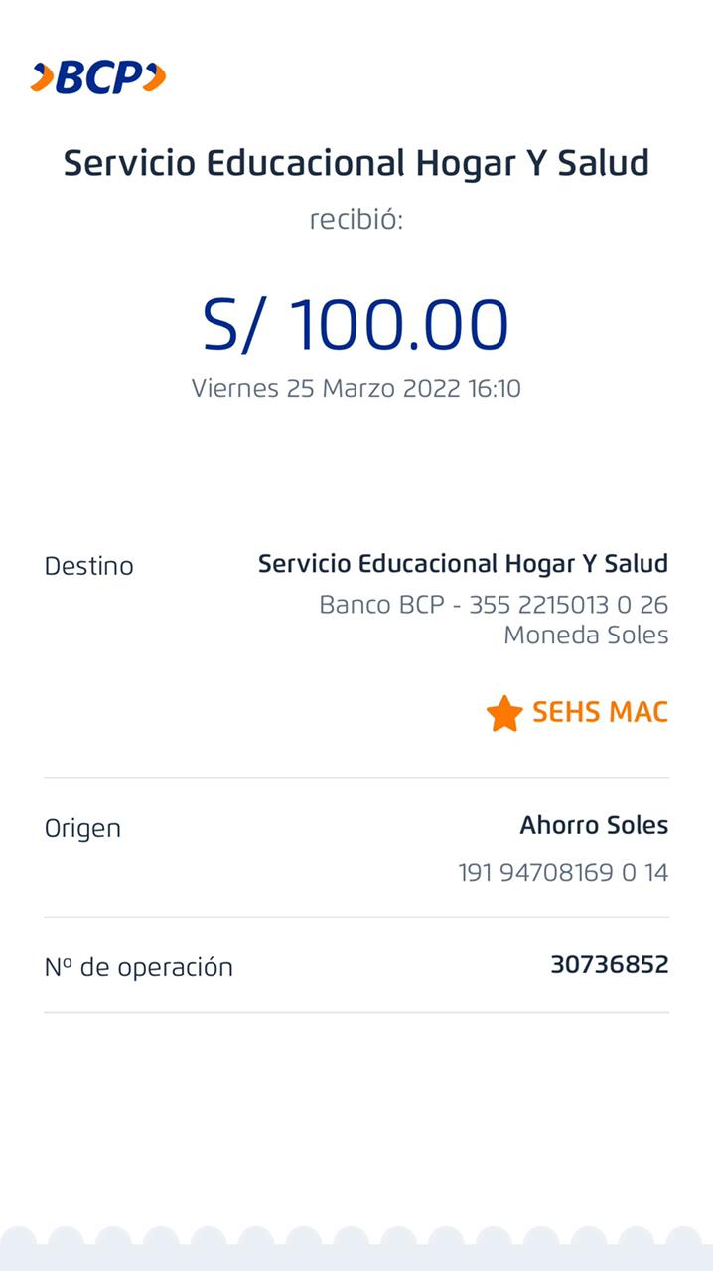Viewport: 713px width, 1271px height.
Task: Click the Nº de operación label
Action: (x=138, y=967)
